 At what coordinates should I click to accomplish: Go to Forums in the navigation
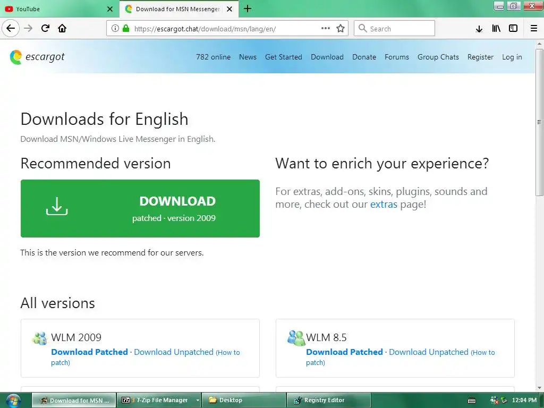click(x=396, y=57)
